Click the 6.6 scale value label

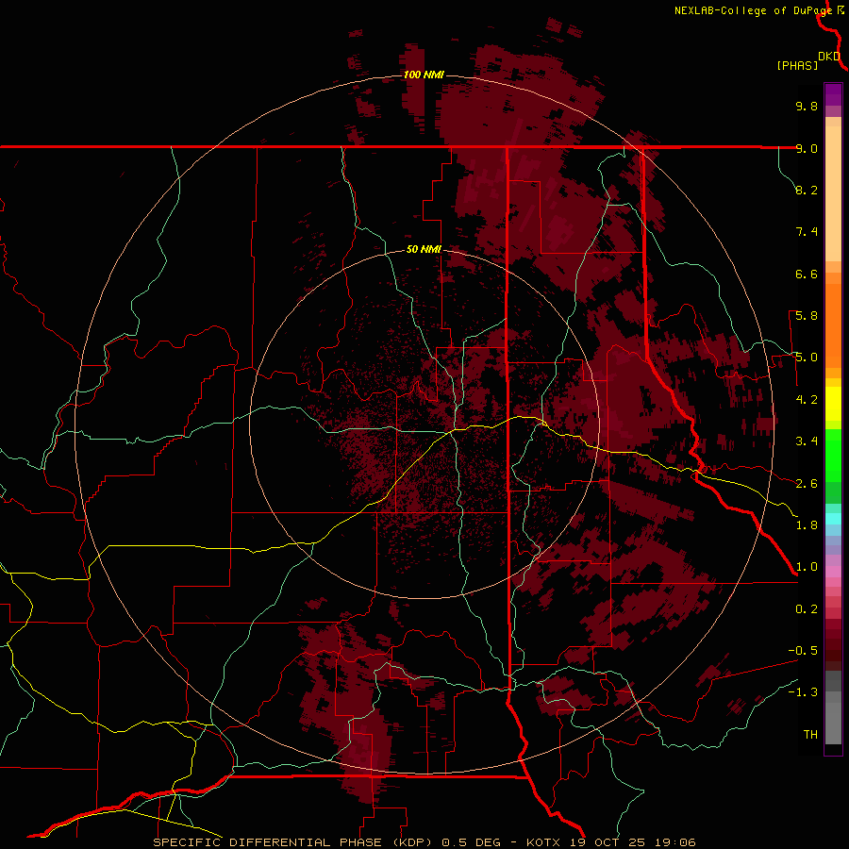point(807,274)
